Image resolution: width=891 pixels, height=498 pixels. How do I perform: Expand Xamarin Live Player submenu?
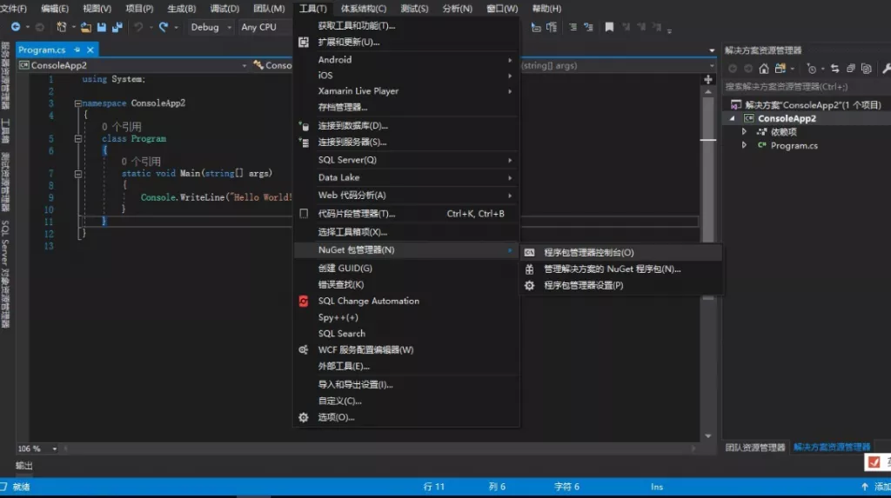coord(510,91)
